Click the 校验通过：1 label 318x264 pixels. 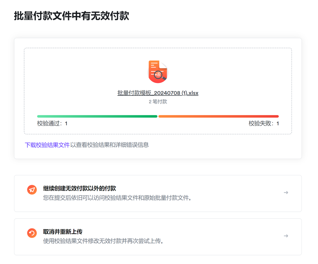pyautogui.click(x=52, y=123)
